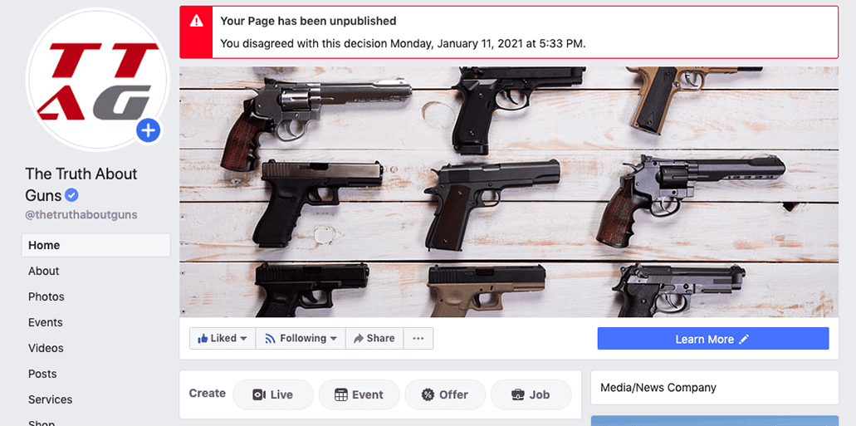The width and height of the screenshot is (856, 426).
Task: Click the red warning triangle icon
Action: (x=196, y=21)
